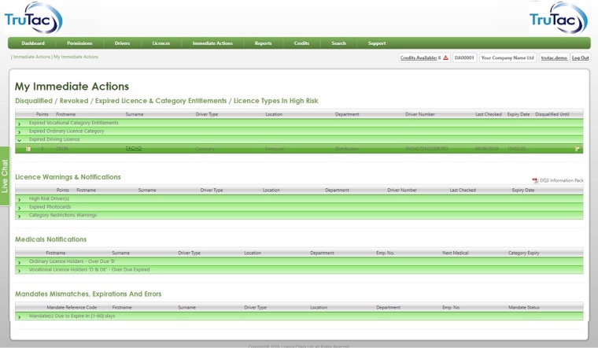Expand Expired Ordinary Licence Category row
The image size is (598, 348).
[x=20, y=131]
